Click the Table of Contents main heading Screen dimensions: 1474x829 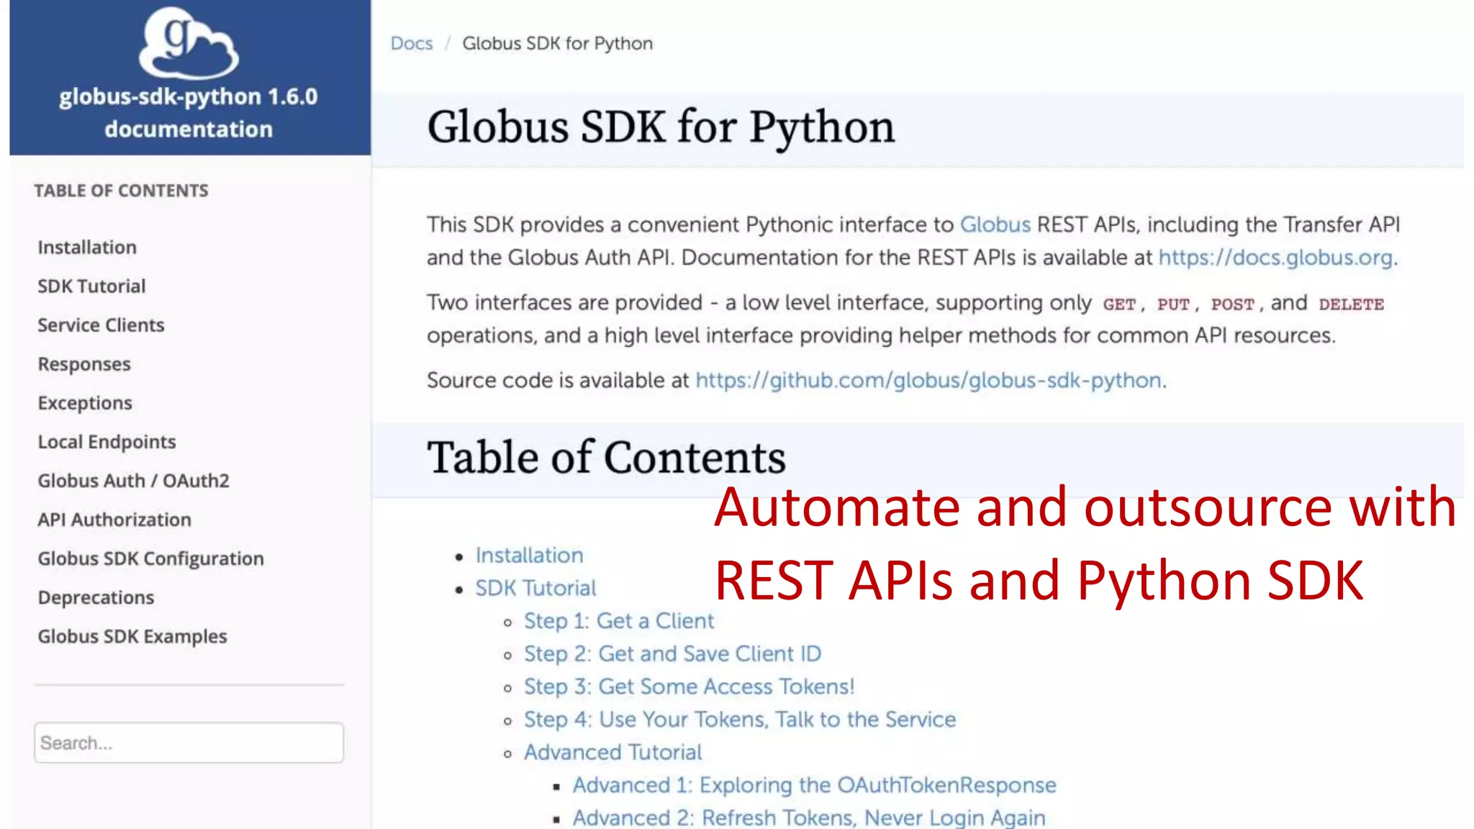[606, 458]
